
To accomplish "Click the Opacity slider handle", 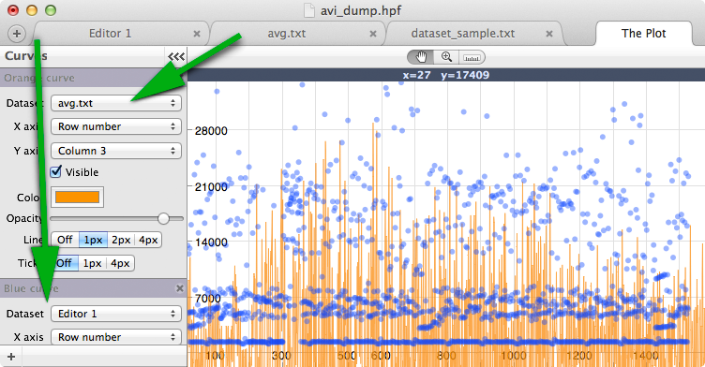I will [x=164, y=219].
